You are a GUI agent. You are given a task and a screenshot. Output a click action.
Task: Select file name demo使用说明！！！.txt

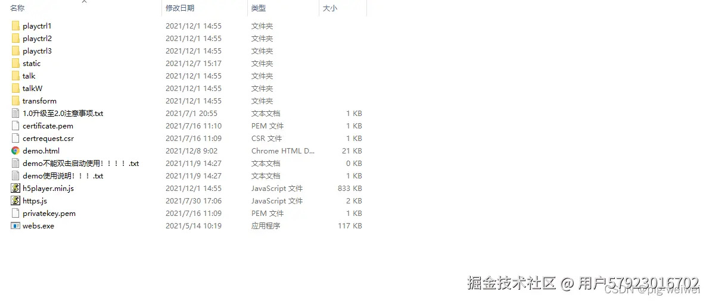(x=63, y=176)
